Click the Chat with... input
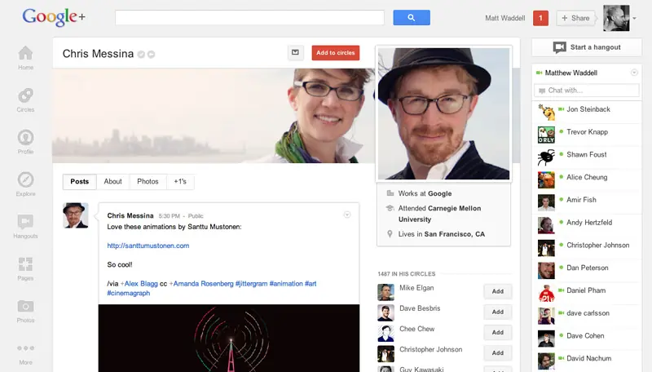The width and height of the screenshot is (652, 372). click(586, 91)
